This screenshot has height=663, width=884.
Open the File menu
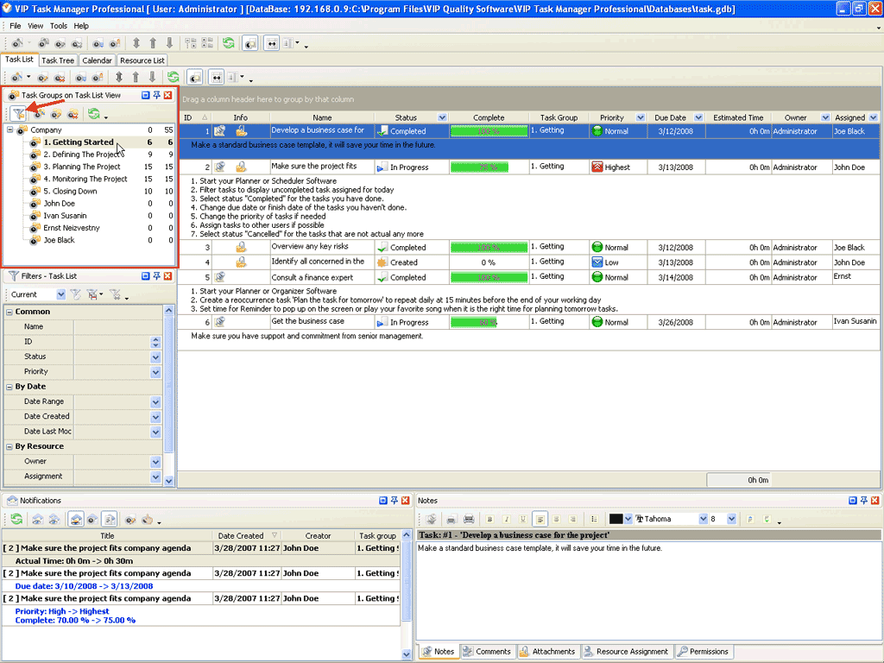click(16, 26)
